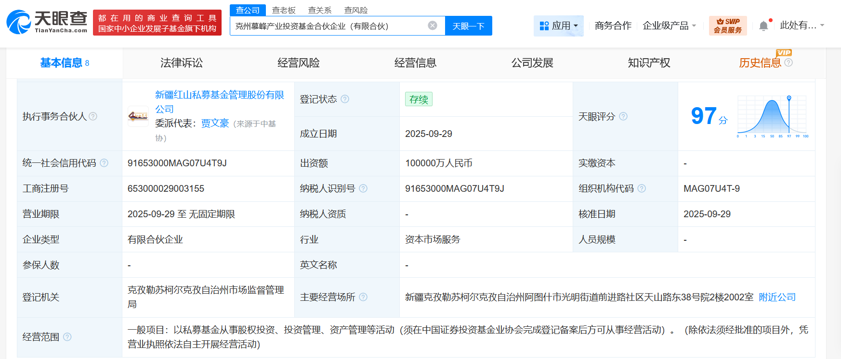Viewport: 841px width, 359px height.
Task: Clear the search box text
Action: 433,25
